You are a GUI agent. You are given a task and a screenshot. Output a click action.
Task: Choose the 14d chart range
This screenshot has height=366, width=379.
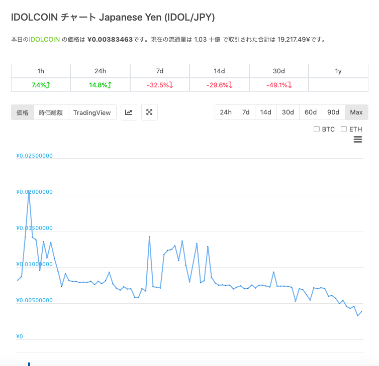(x=265, y=112)
